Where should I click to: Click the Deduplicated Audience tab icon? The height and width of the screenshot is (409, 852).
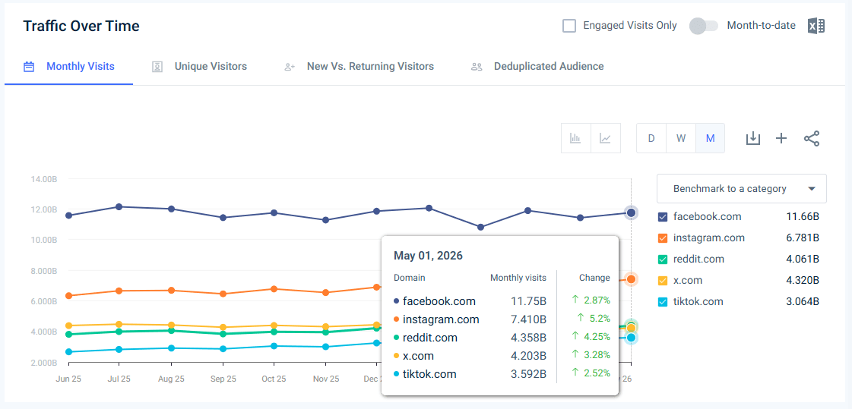(x=477, y=67)
